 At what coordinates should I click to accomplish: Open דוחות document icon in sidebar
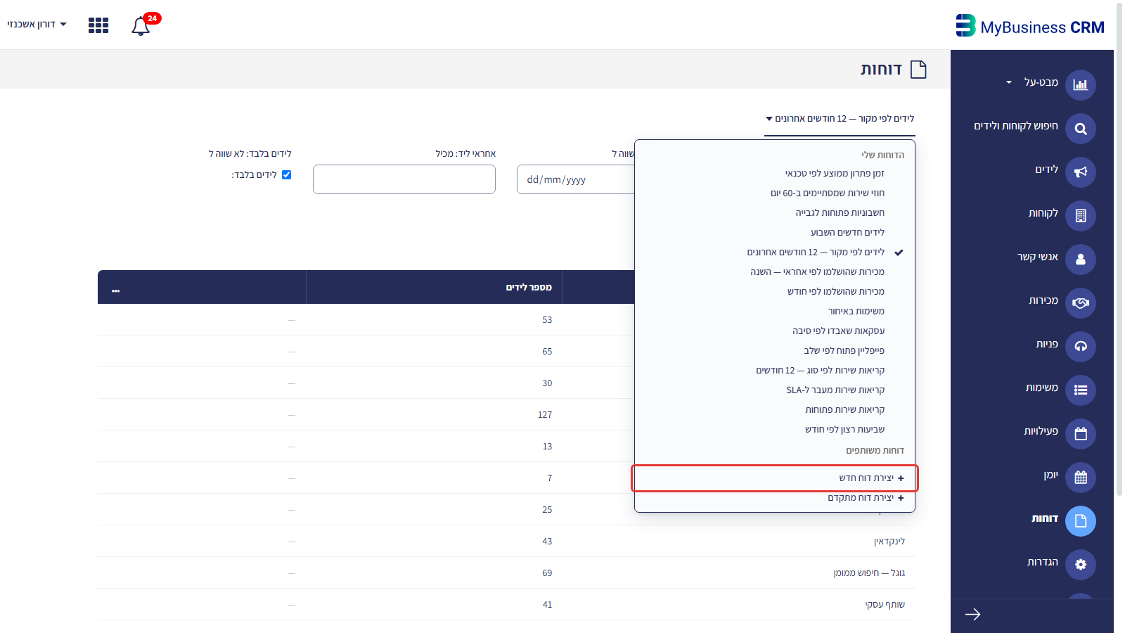tap(1081, 521)
